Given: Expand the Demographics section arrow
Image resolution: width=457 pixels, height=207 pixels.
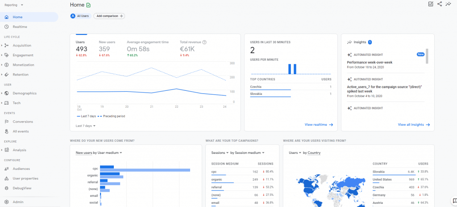Looking at the screenshot, I should click(2, 93).
